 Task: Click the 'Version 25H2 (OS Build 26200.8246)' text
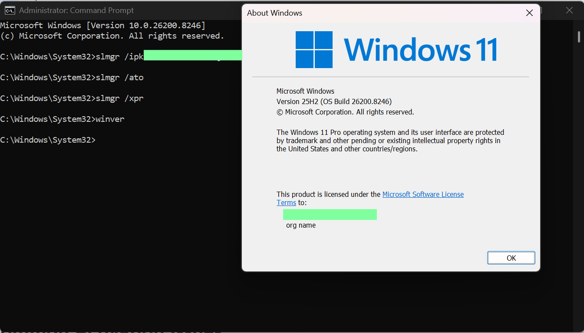coord(334,101)
